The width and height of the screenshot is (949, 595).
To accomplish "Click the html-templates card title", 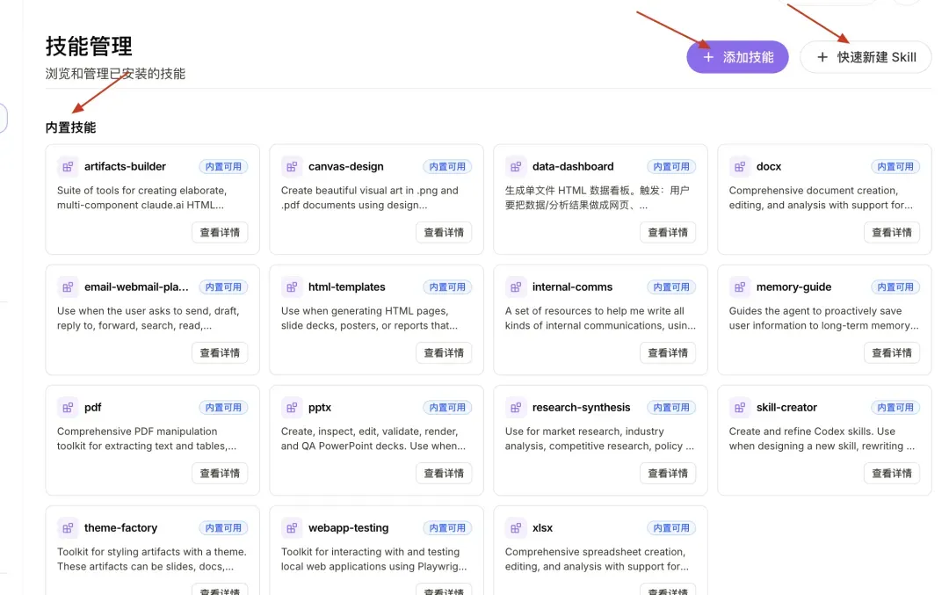I will pyautogui.click(x=347, y=287).
